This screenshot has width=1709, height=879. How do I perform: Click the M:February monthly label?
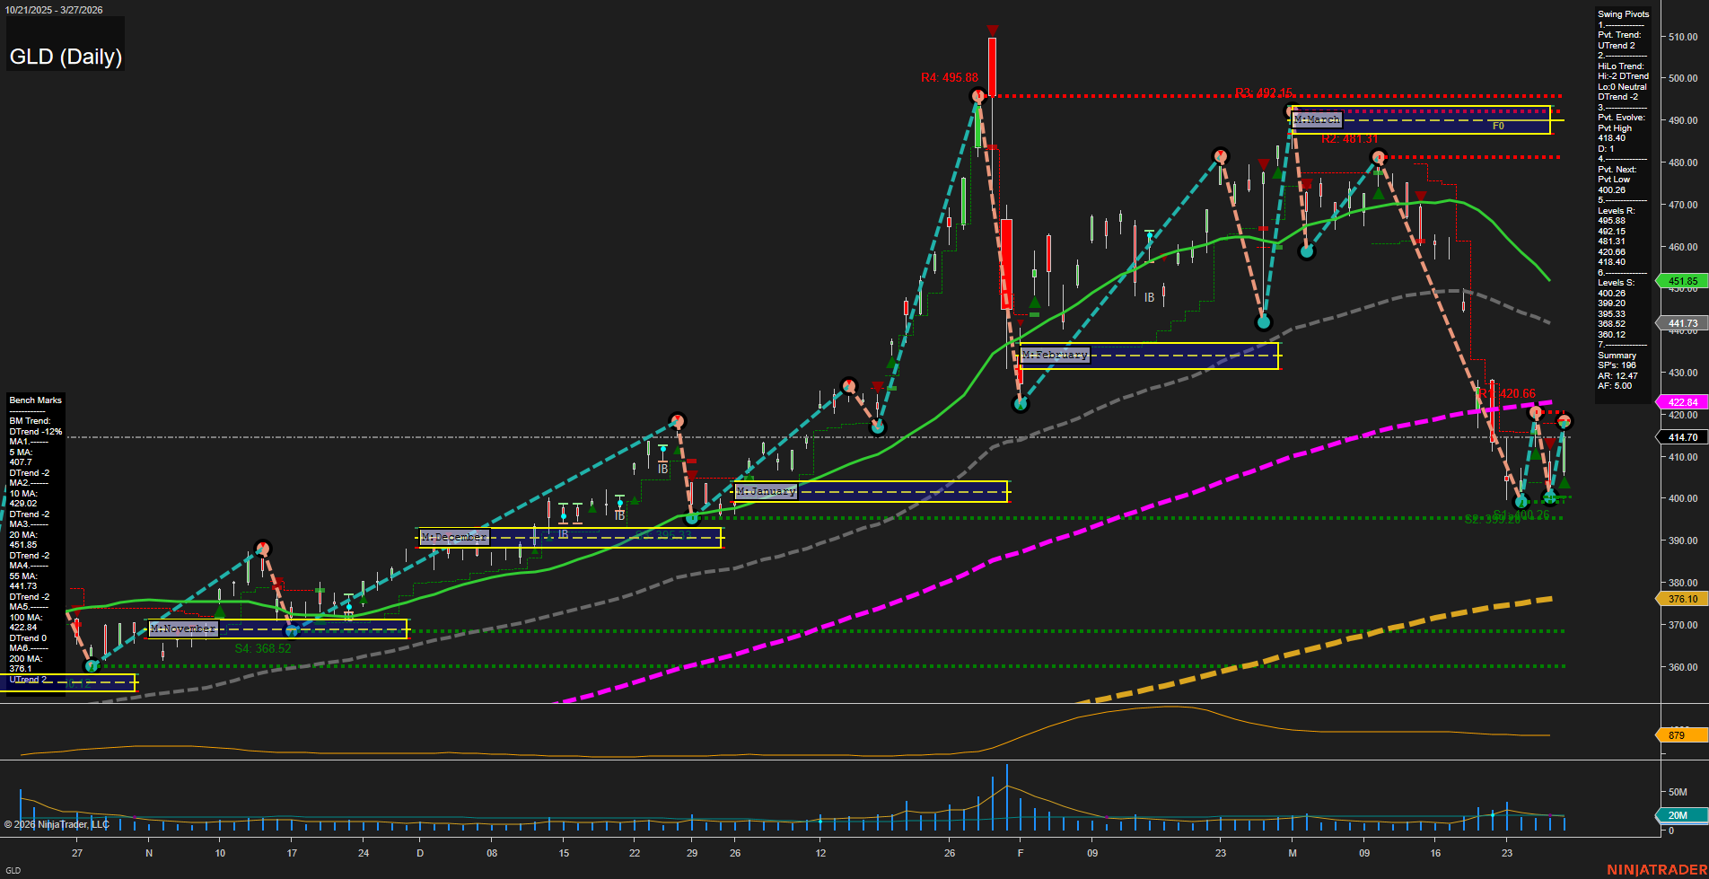(x=1055, y=355)
